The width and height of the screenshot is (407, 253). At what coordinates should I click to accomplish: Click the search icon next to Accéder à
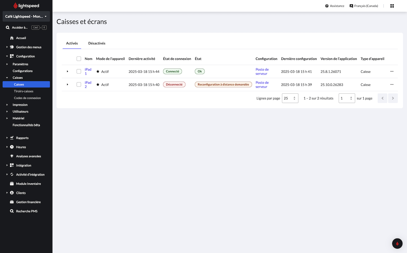coord(8,28)
